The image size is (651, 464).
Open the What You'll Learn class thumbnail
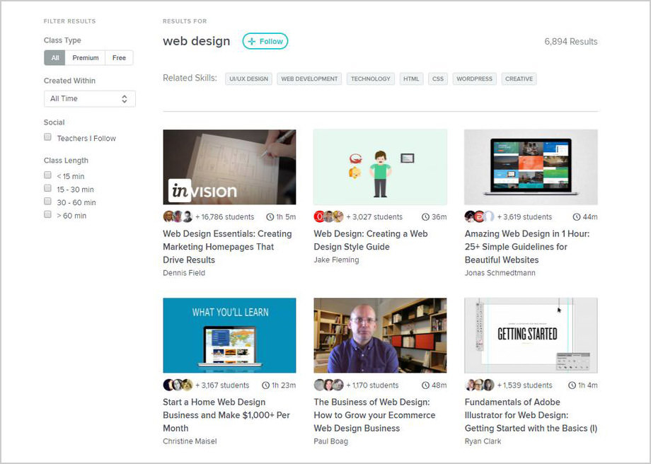229,335
